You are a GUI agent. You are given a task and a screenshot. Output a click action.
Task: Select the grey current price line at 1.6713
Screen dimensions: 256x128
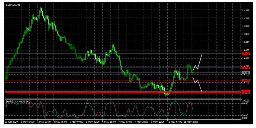click(x=123, y=73)
